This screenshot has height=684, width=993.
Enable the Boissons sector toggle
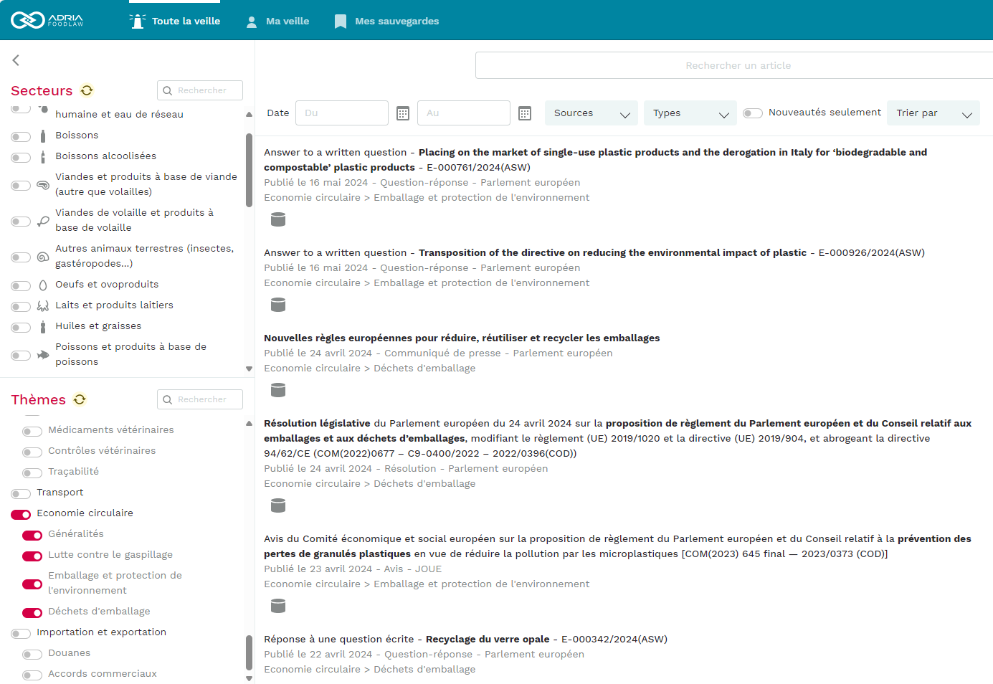[x=21, y=136]
